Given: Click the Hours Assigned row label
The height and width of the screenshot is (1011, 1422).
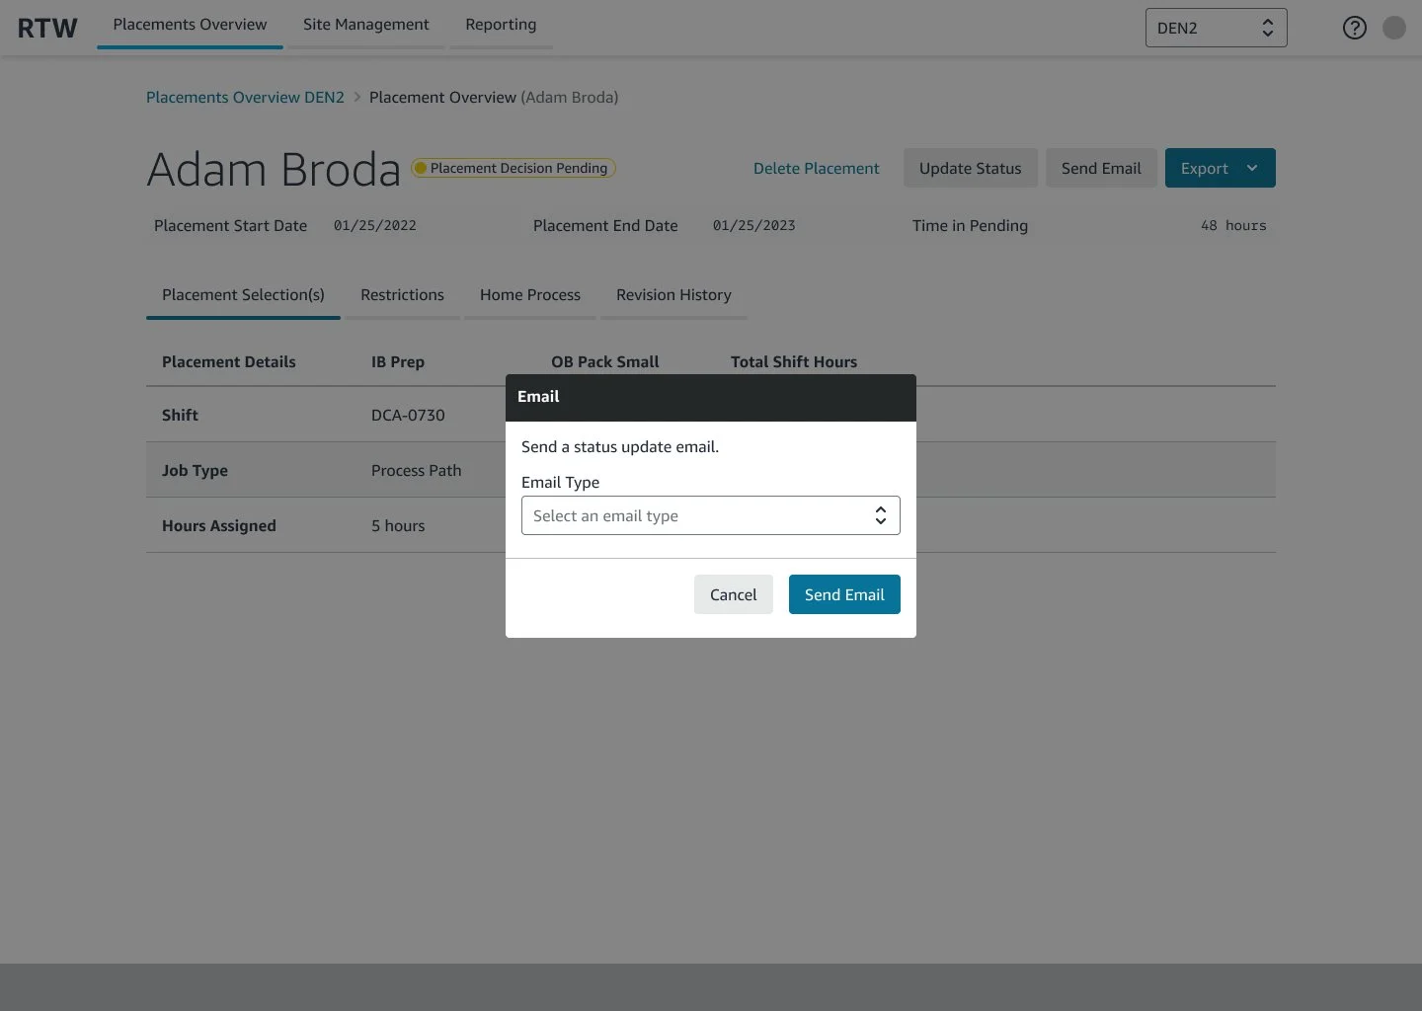Looking at the screenshot, I should pos(219,526).
